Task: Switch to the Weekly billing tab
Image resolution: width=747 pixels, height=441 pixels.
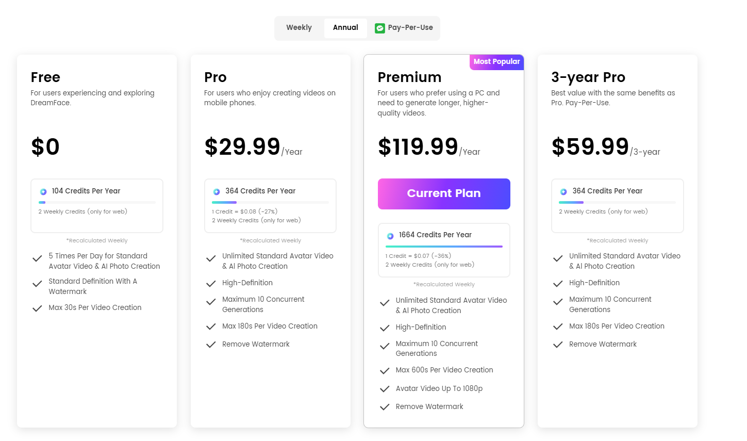Action: click(299, 28)
